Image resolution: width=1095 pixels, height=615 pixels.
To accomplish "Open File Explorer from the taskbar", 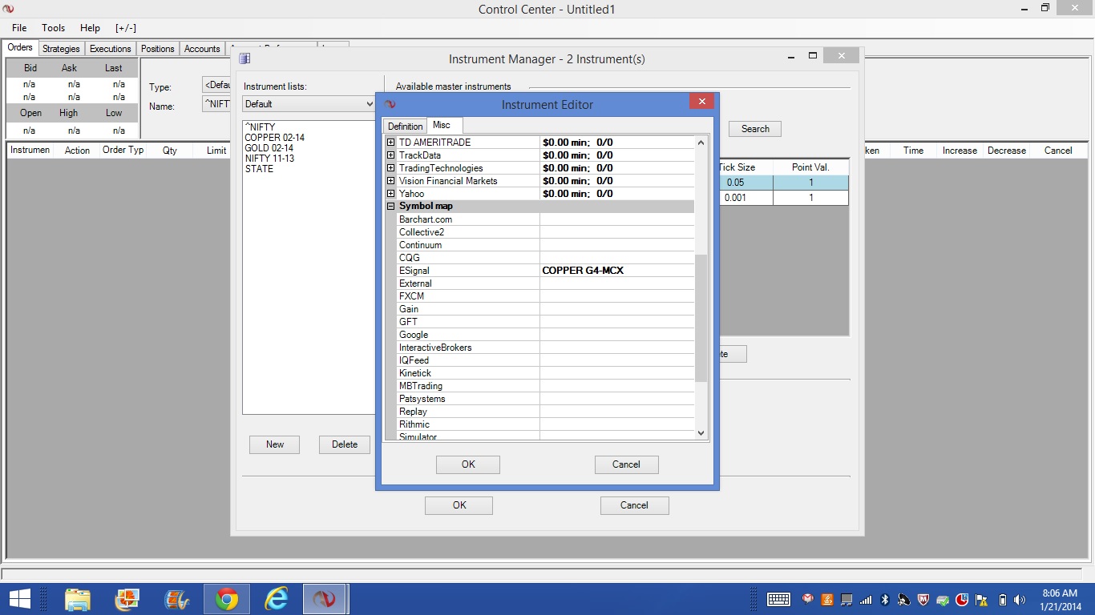I will pyautogui.click(x=78, y=599).
